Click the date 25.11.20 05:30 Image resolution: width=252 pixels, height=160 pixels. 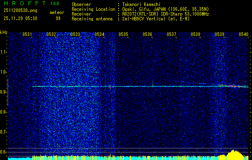point(20,18)
